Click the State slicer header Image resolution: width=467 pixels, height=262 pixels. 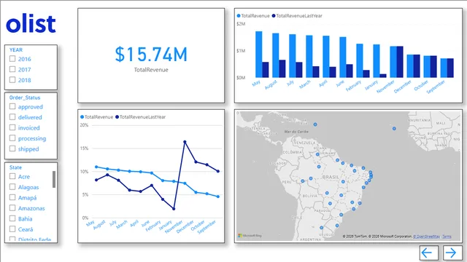(15, 167)
